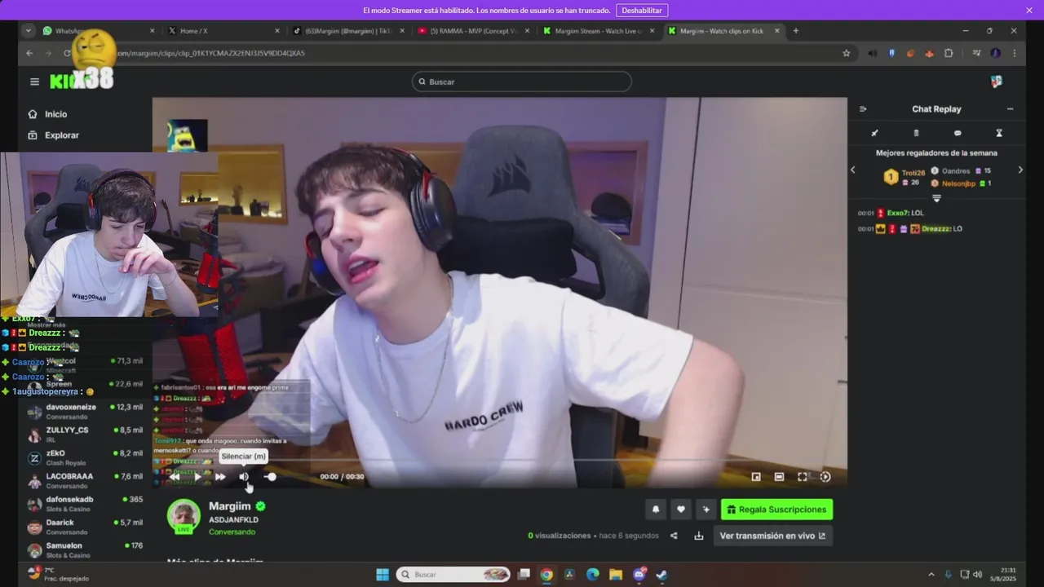Bookmark this page with the star icon
This screenshot has width=1044, height=587.
[846, 53]
